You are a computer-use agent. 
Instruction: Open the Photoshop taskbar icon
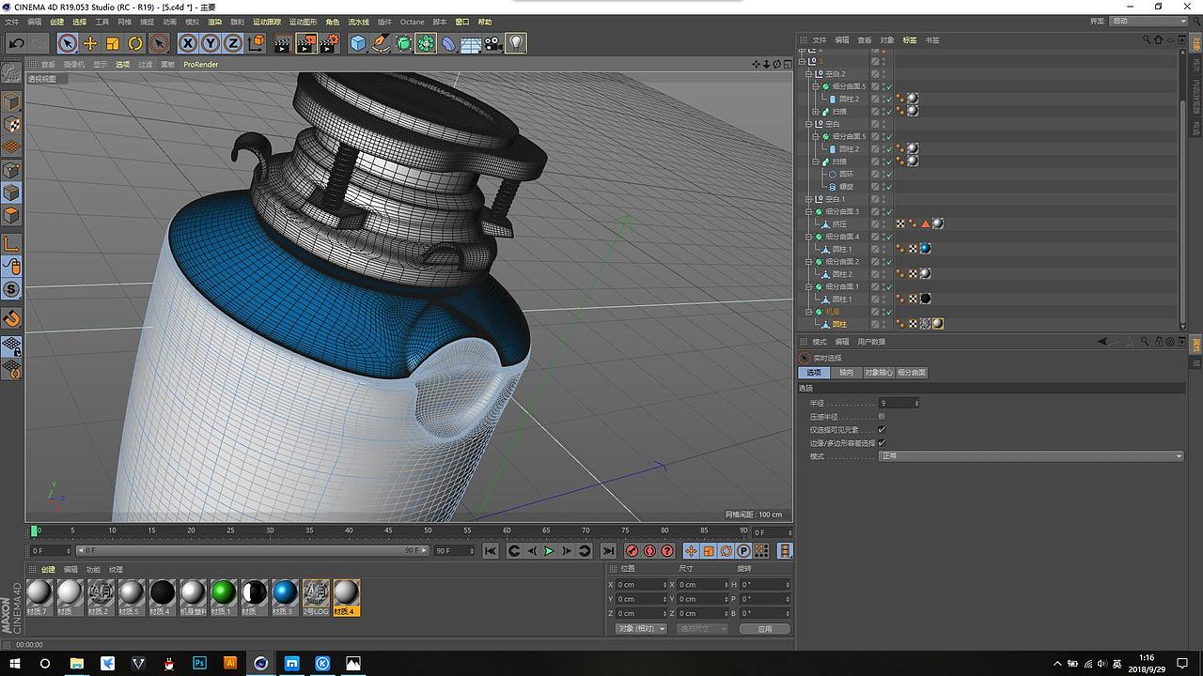[x=199, y=663]
